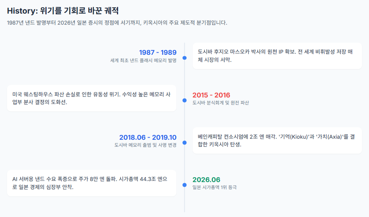Select the timeline marker for 2018.06 - 2019.10

pyautogui.click(x=185, y=143)
